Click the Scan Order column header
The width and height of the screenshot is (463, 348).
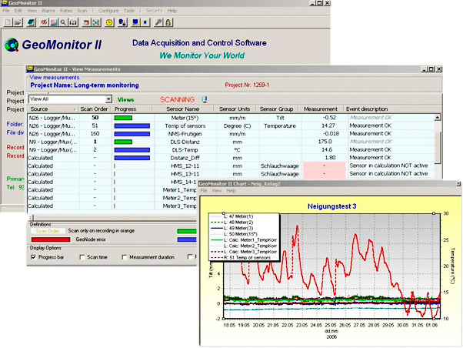(94, 109)
